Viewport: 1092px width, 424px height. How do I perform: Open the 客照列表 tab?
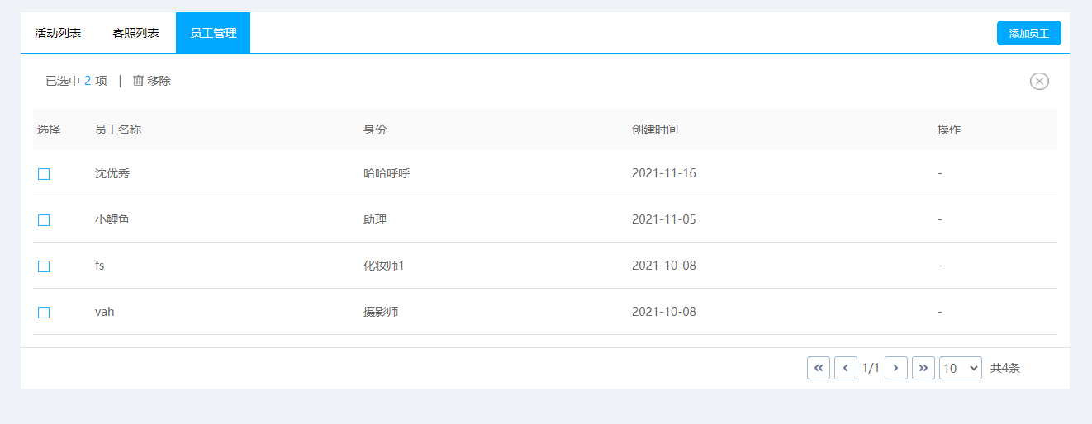coord(135,33)
